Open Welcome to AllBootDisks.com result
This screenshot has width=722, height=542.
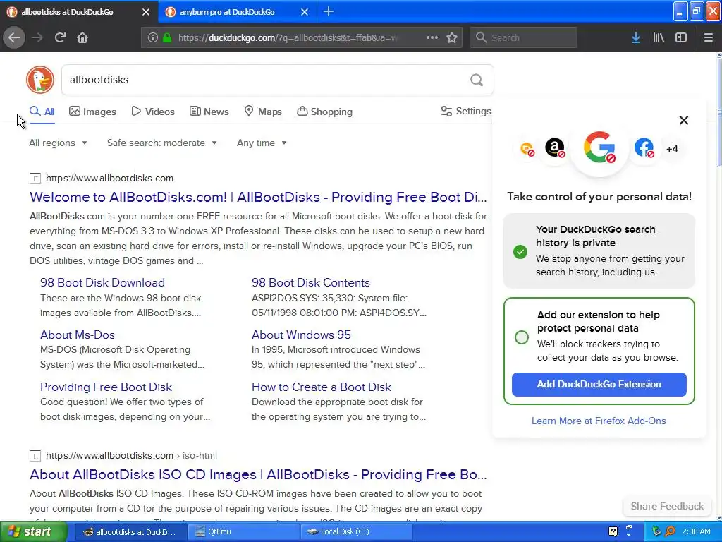coord(258,198)
